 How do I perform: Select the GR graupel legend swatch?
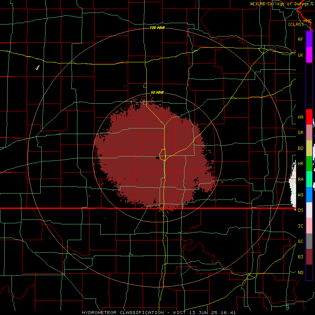click(309, 133)
